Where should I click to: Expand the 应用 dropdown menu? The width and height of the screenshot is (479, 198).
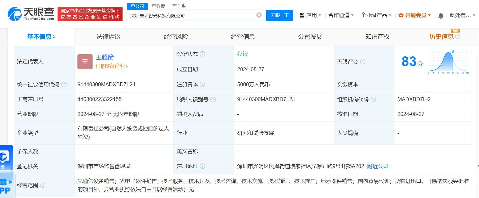click(310, 15)
